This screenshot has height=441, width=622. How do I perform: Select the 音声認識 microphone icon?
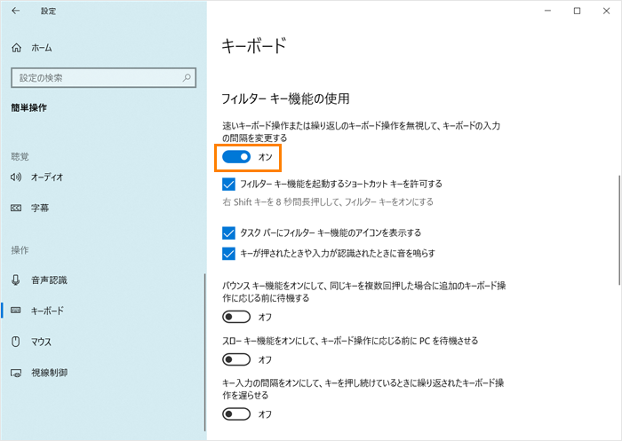coord(16,280)
